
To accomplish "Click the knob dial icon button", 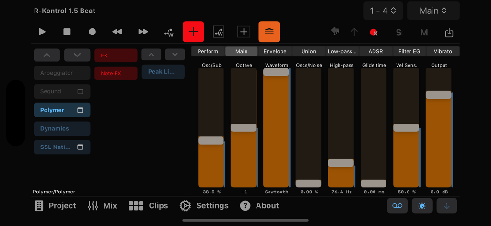I will tap(422, 206).
